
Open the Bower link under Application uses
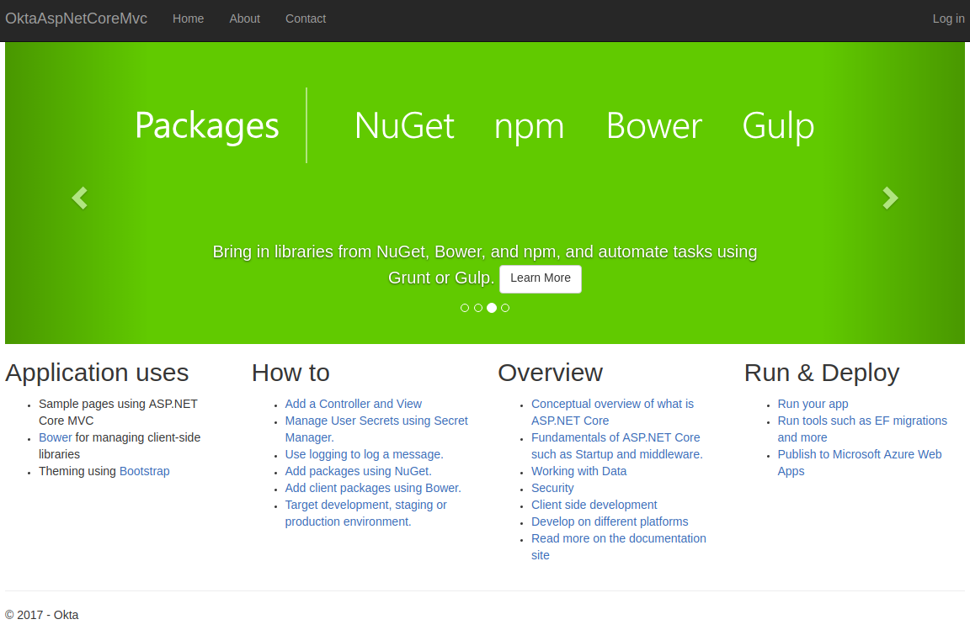point(56,437)
